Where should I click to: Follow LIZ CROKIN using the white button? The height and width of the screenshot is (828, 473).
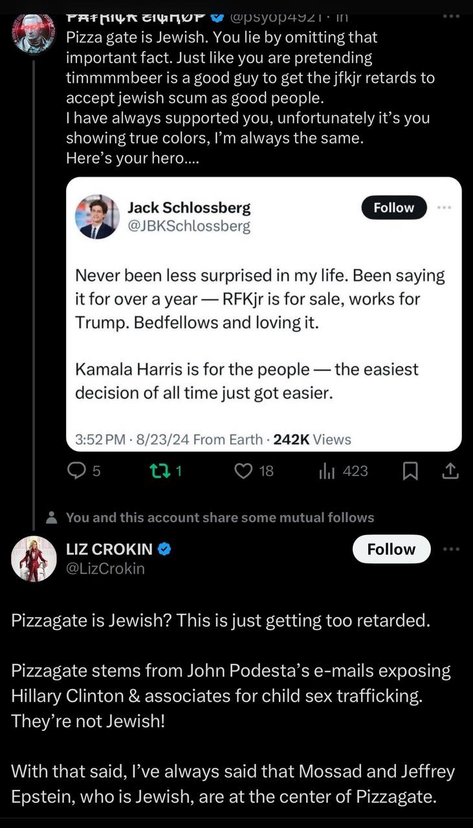tap(391, 549)
